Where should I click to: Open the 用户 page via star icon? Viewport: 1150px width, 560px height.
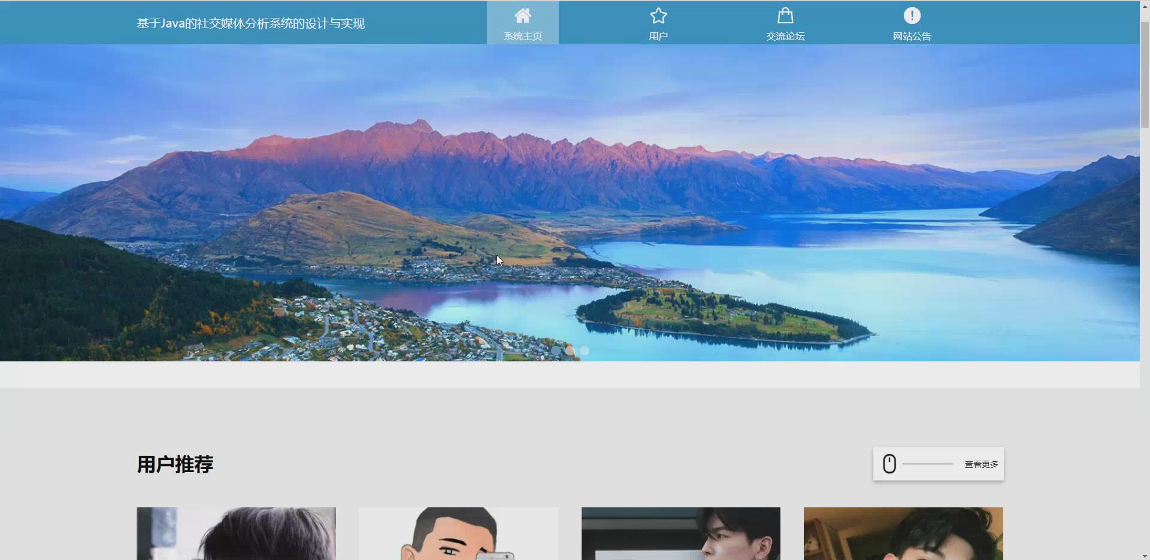(x=658, y=16)
